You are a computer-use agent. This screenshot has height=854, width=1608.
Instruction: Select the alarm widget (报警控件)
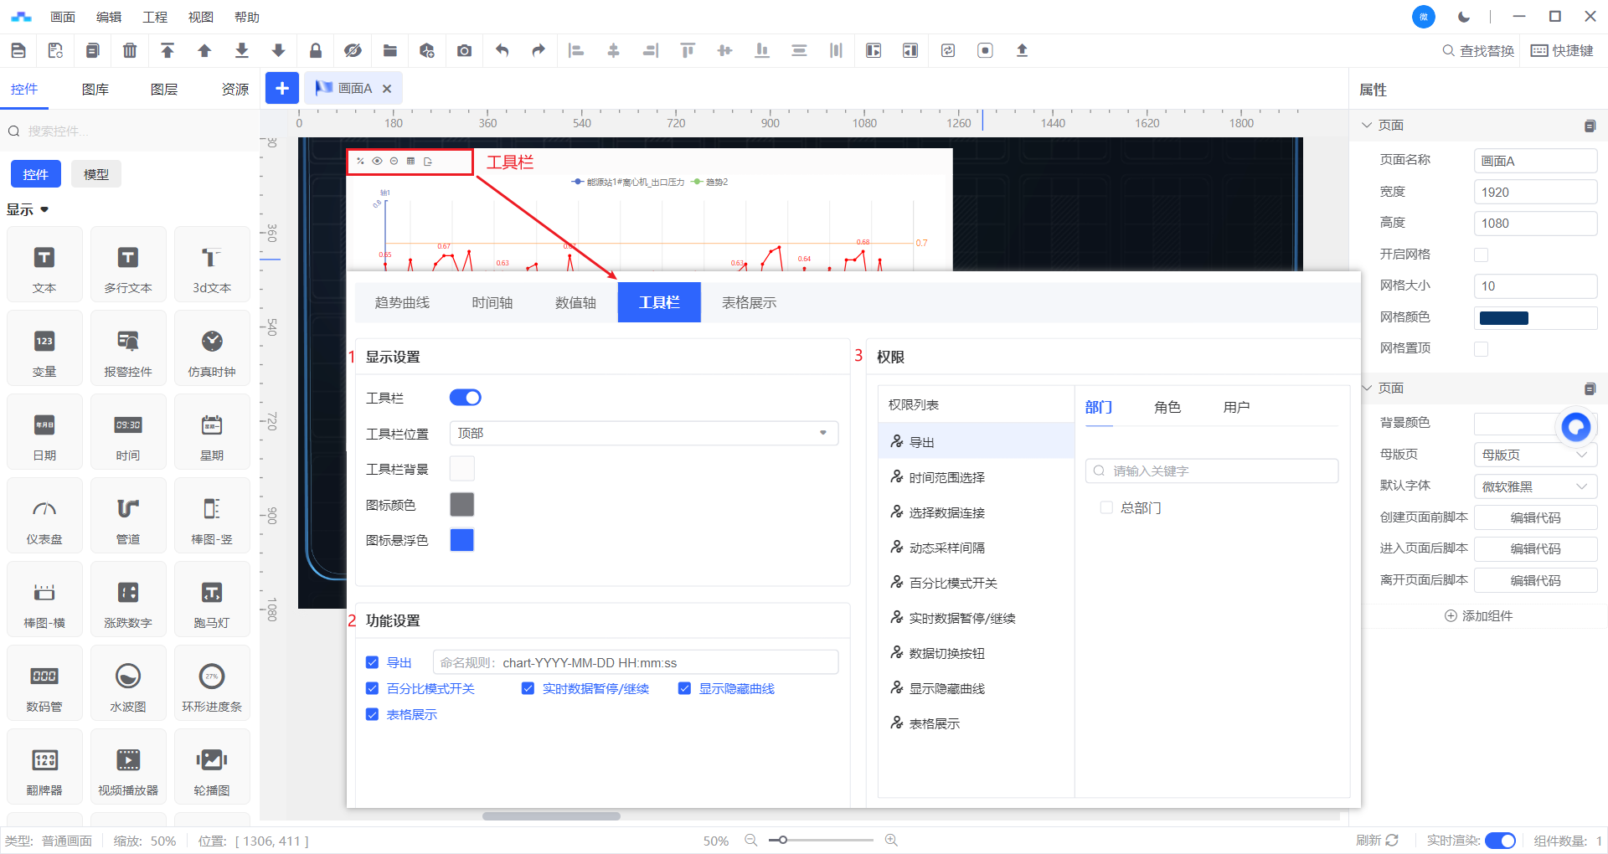(x=128, y=348)
